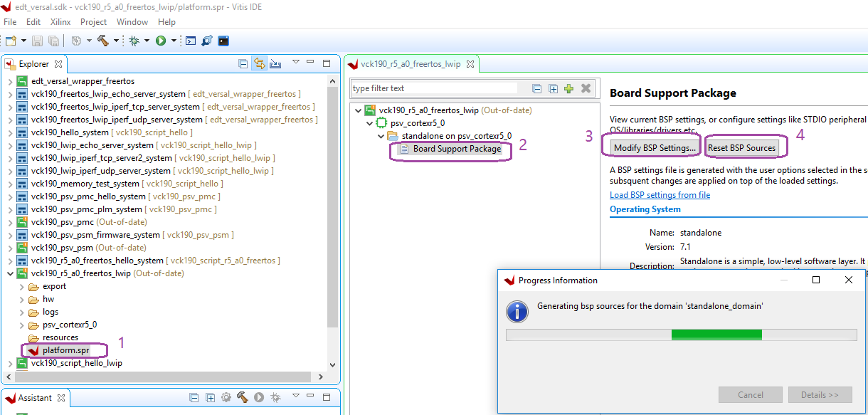Click the hammer Build icon in main toolbar
The width and height of the screenshot is (868, 415).
tap(103, 41)
